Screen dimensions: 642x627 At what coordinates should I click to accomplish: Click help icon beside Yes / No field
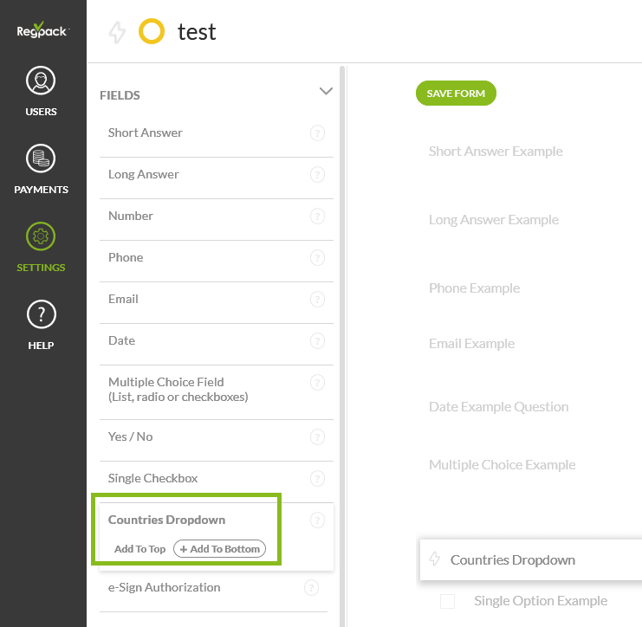pyautogui.click(x=317, y=437)
